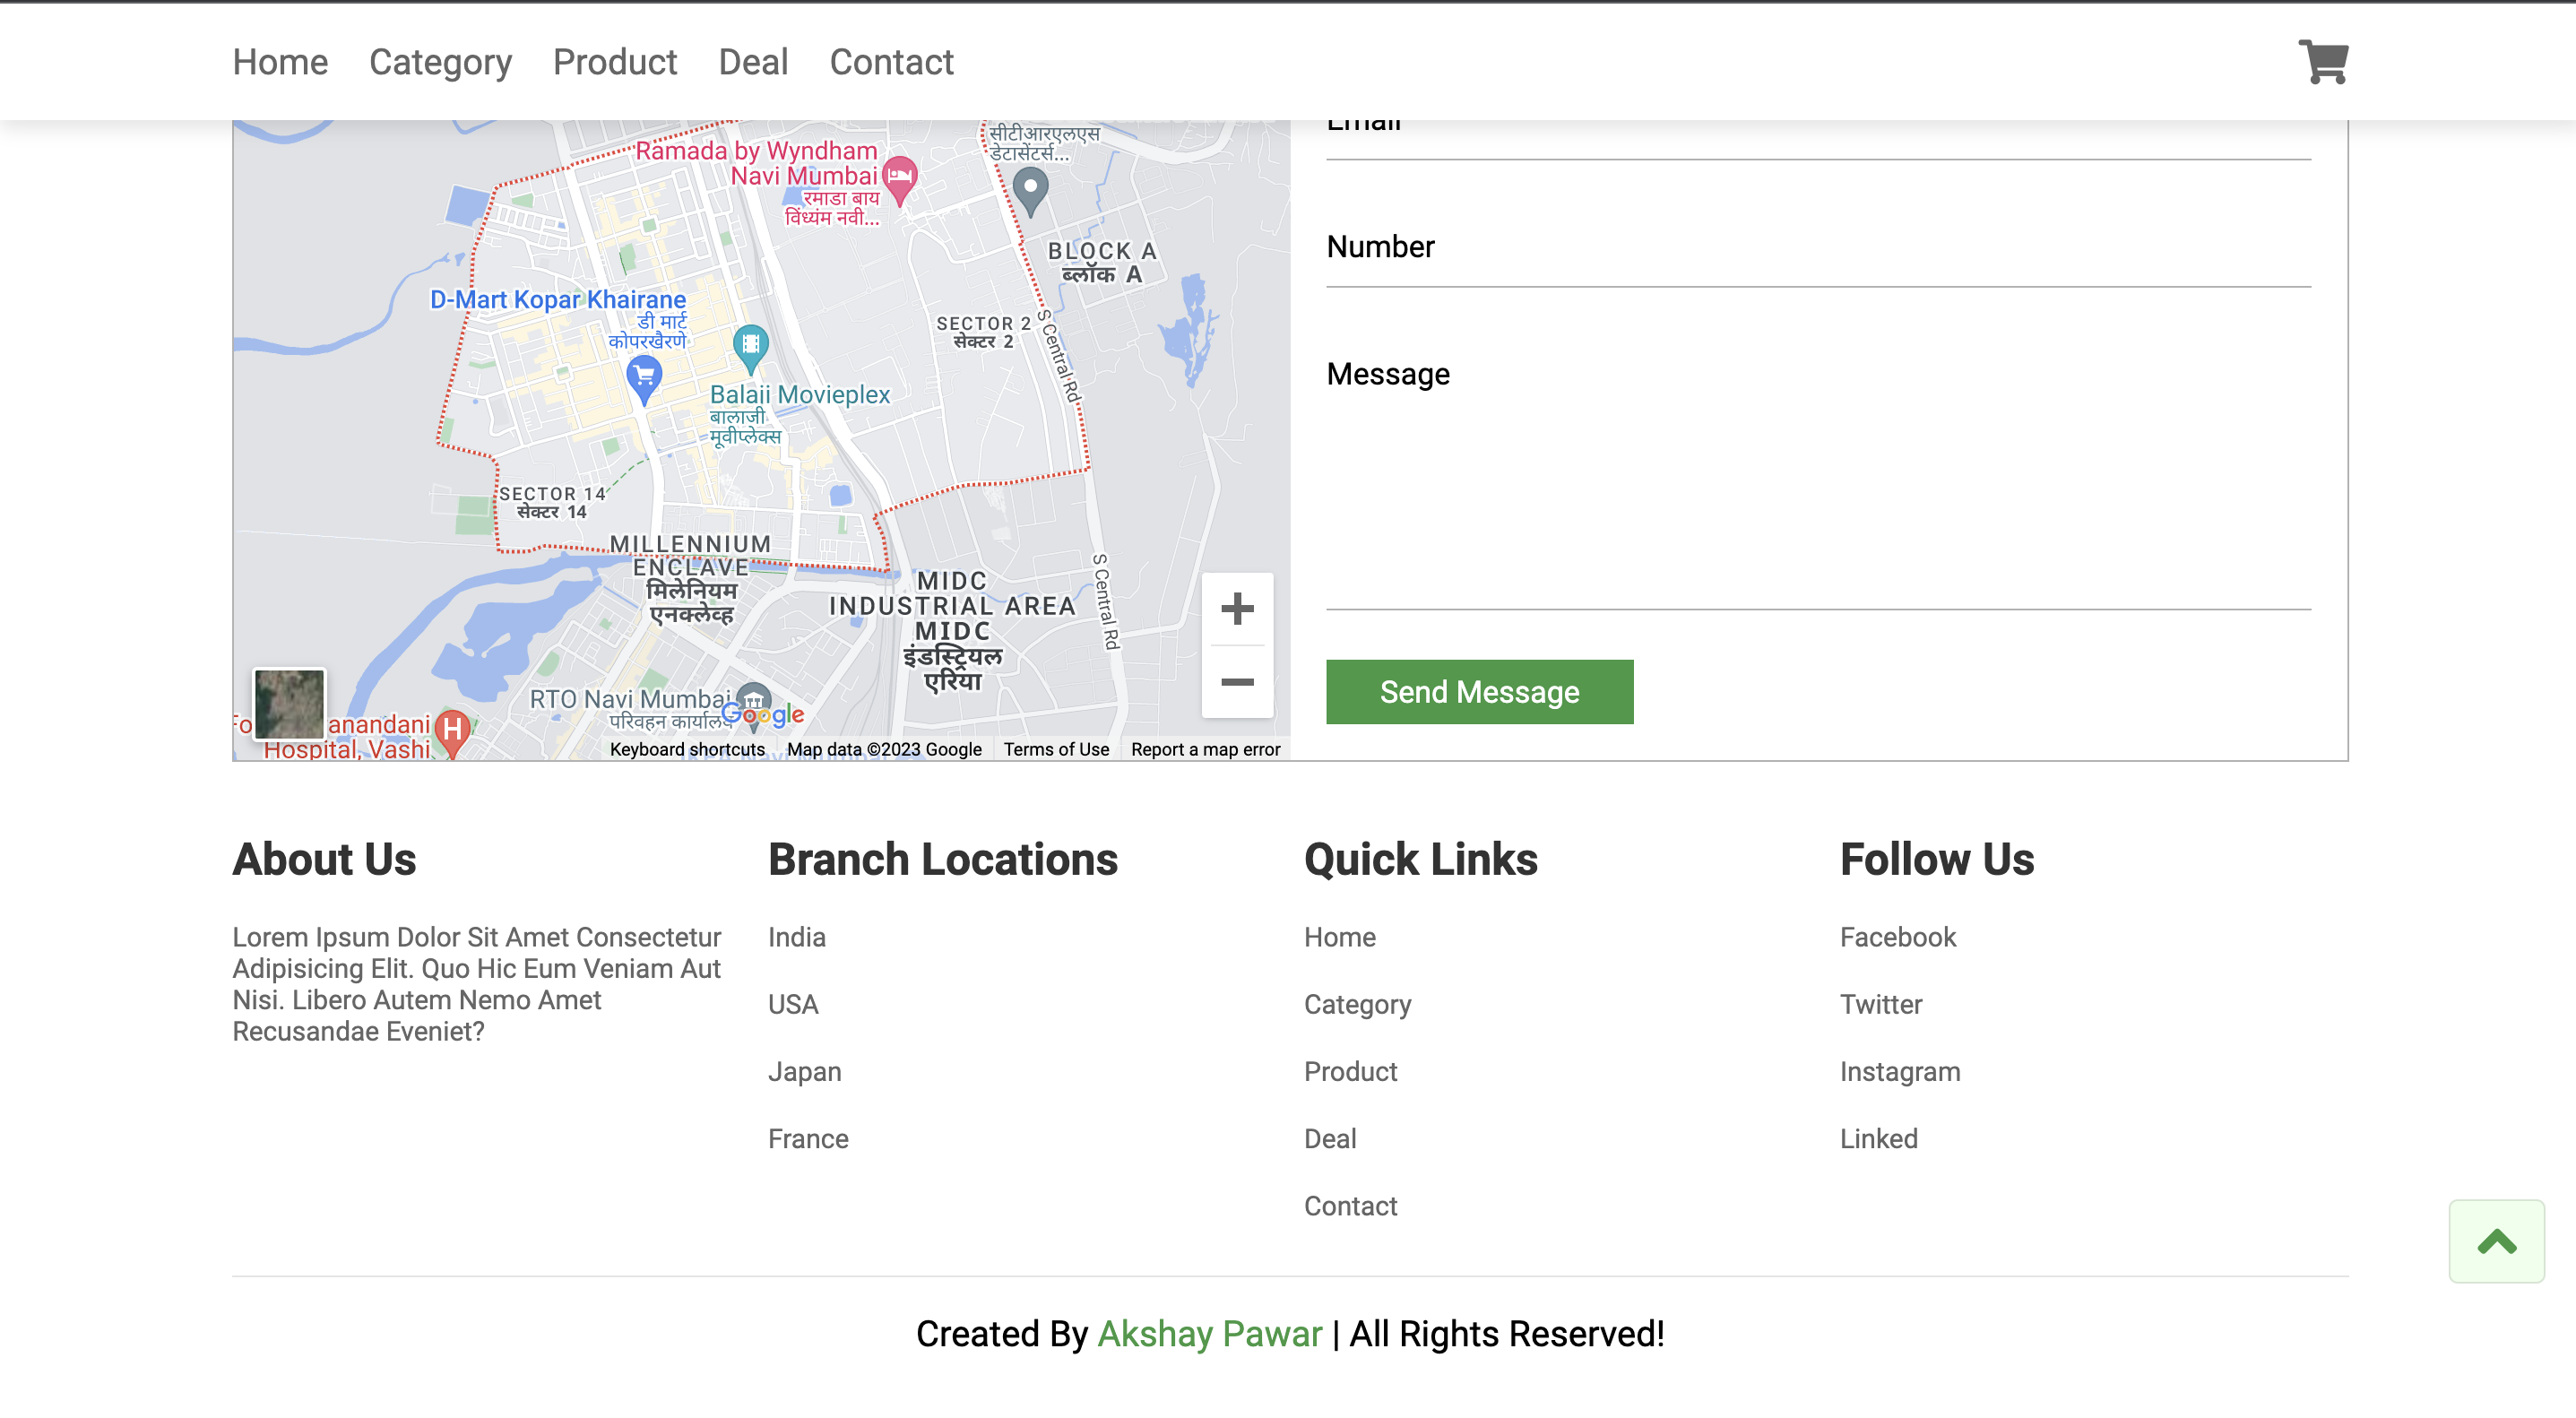Navigate to the Deal menu item
The width and height of the screenshot is (2576, 1418).
[x=752, y=62]
